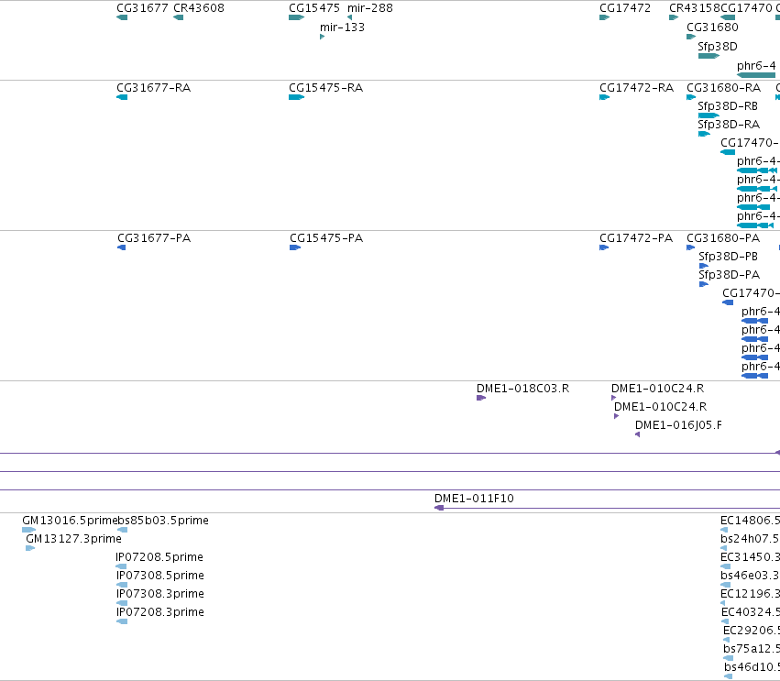Click protein Sfp38D-PA label
The height and width of the screenshot is (681, 780).
click(730, 275)
